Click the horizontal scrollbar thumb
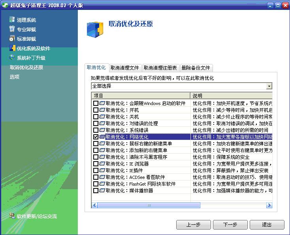The image size is (290, 235). pos(150,205)
